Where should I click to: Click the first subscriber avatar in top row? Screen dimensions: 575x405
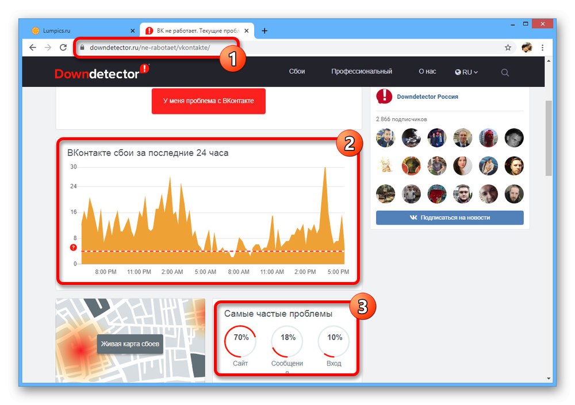click(385, 138)
